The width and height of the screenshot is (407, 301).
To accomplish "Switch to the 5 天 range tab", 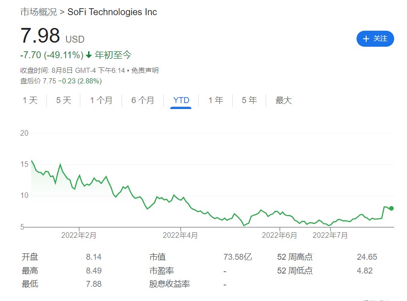I will [x=64, y=100].
